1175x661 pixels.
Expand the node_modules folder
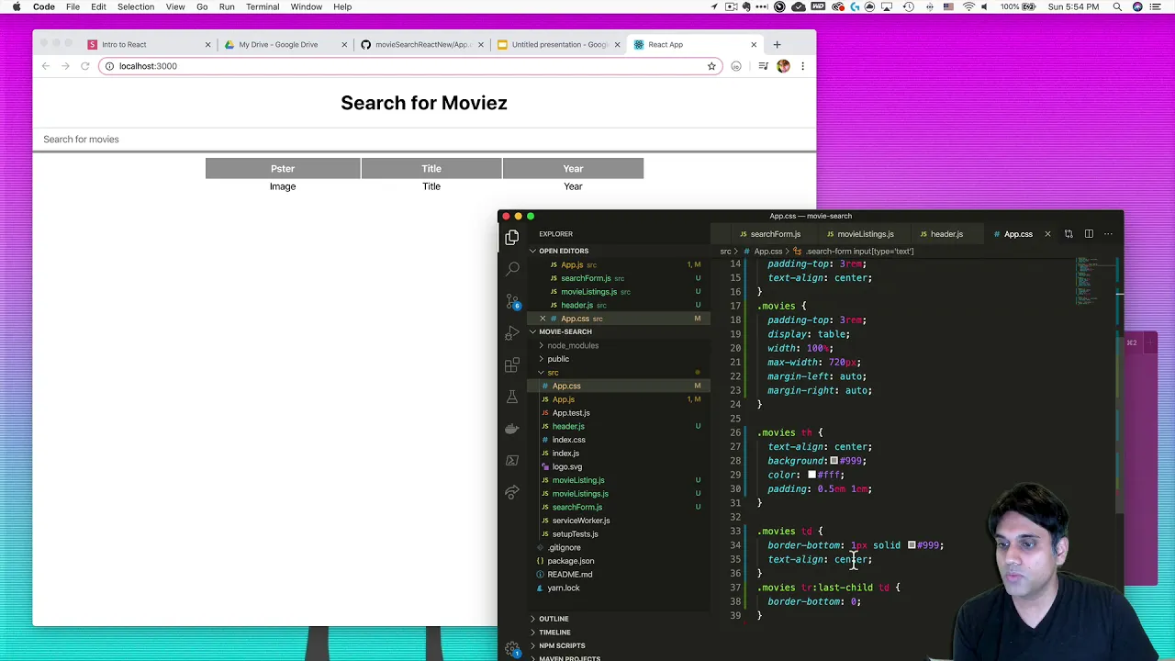[573, 345]
